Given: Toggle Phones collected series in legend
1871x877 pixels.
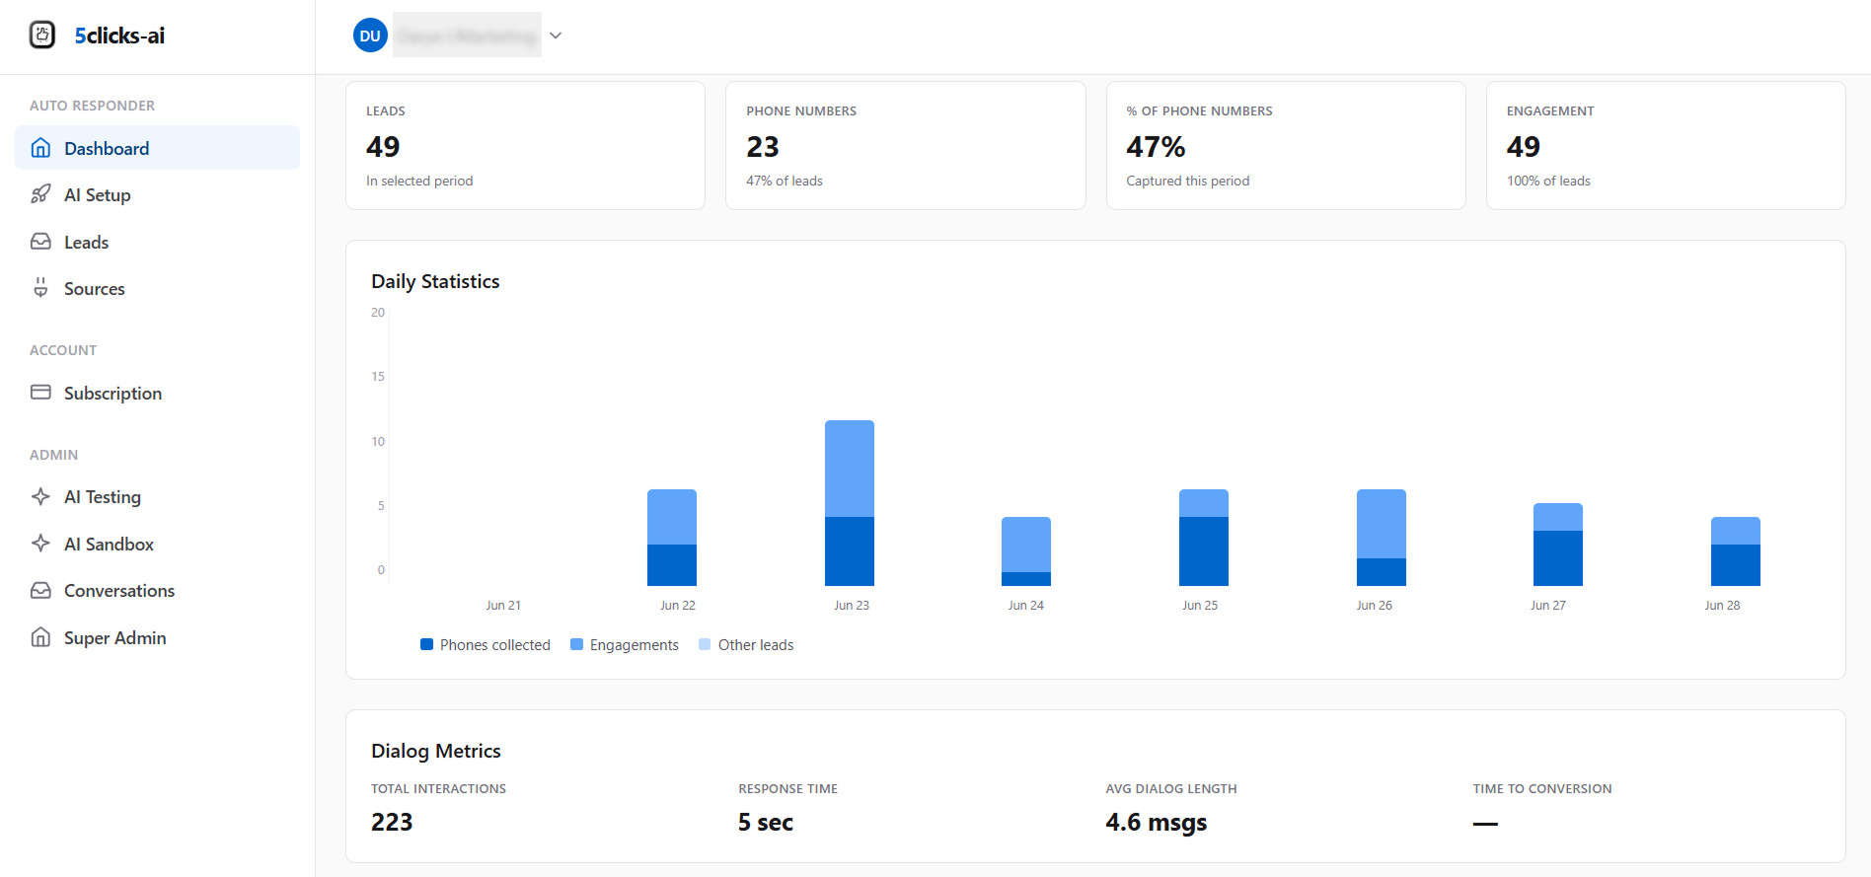Looking at the screenshot, I should [x=486, y=645].
